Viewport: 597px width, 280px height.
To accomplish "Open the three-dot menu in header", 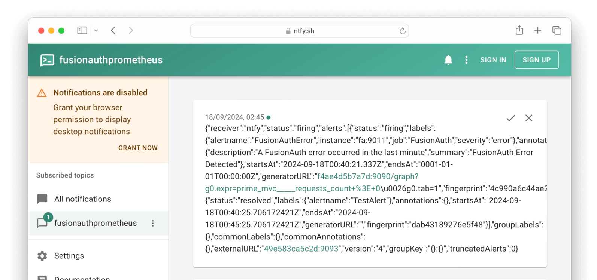I will pyautogui.click(x=466, y=60).
